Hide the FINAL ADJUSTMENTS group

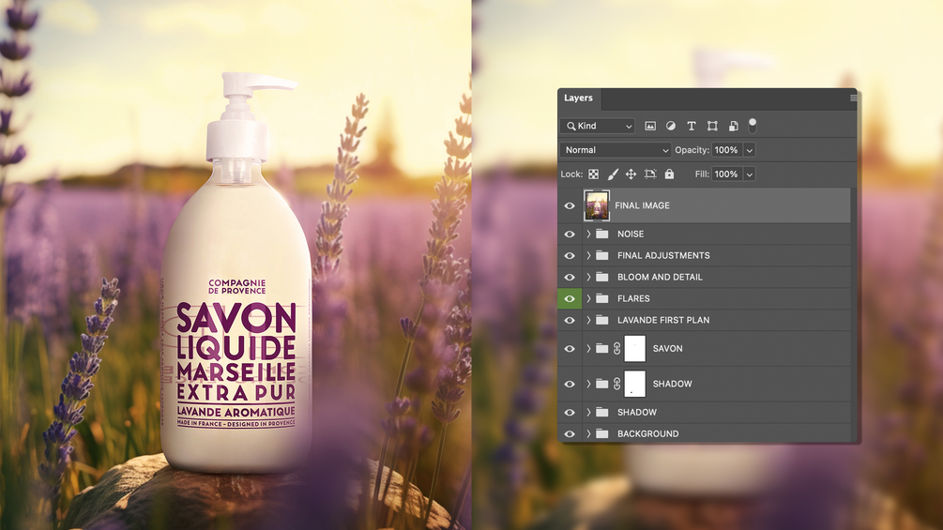coord(570,256)
